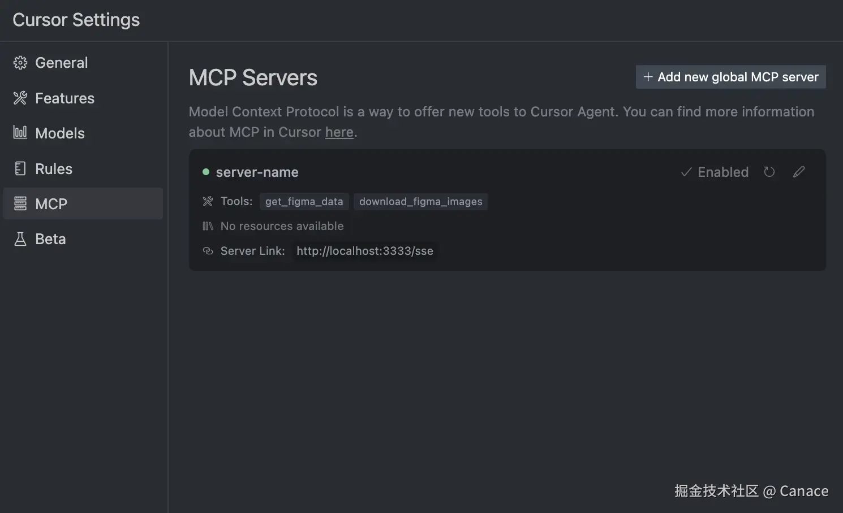Follow the 'here' MCP documentation link
Image resolution: width=843 pixels, height=513 pixels.
(x=339, y=132)
